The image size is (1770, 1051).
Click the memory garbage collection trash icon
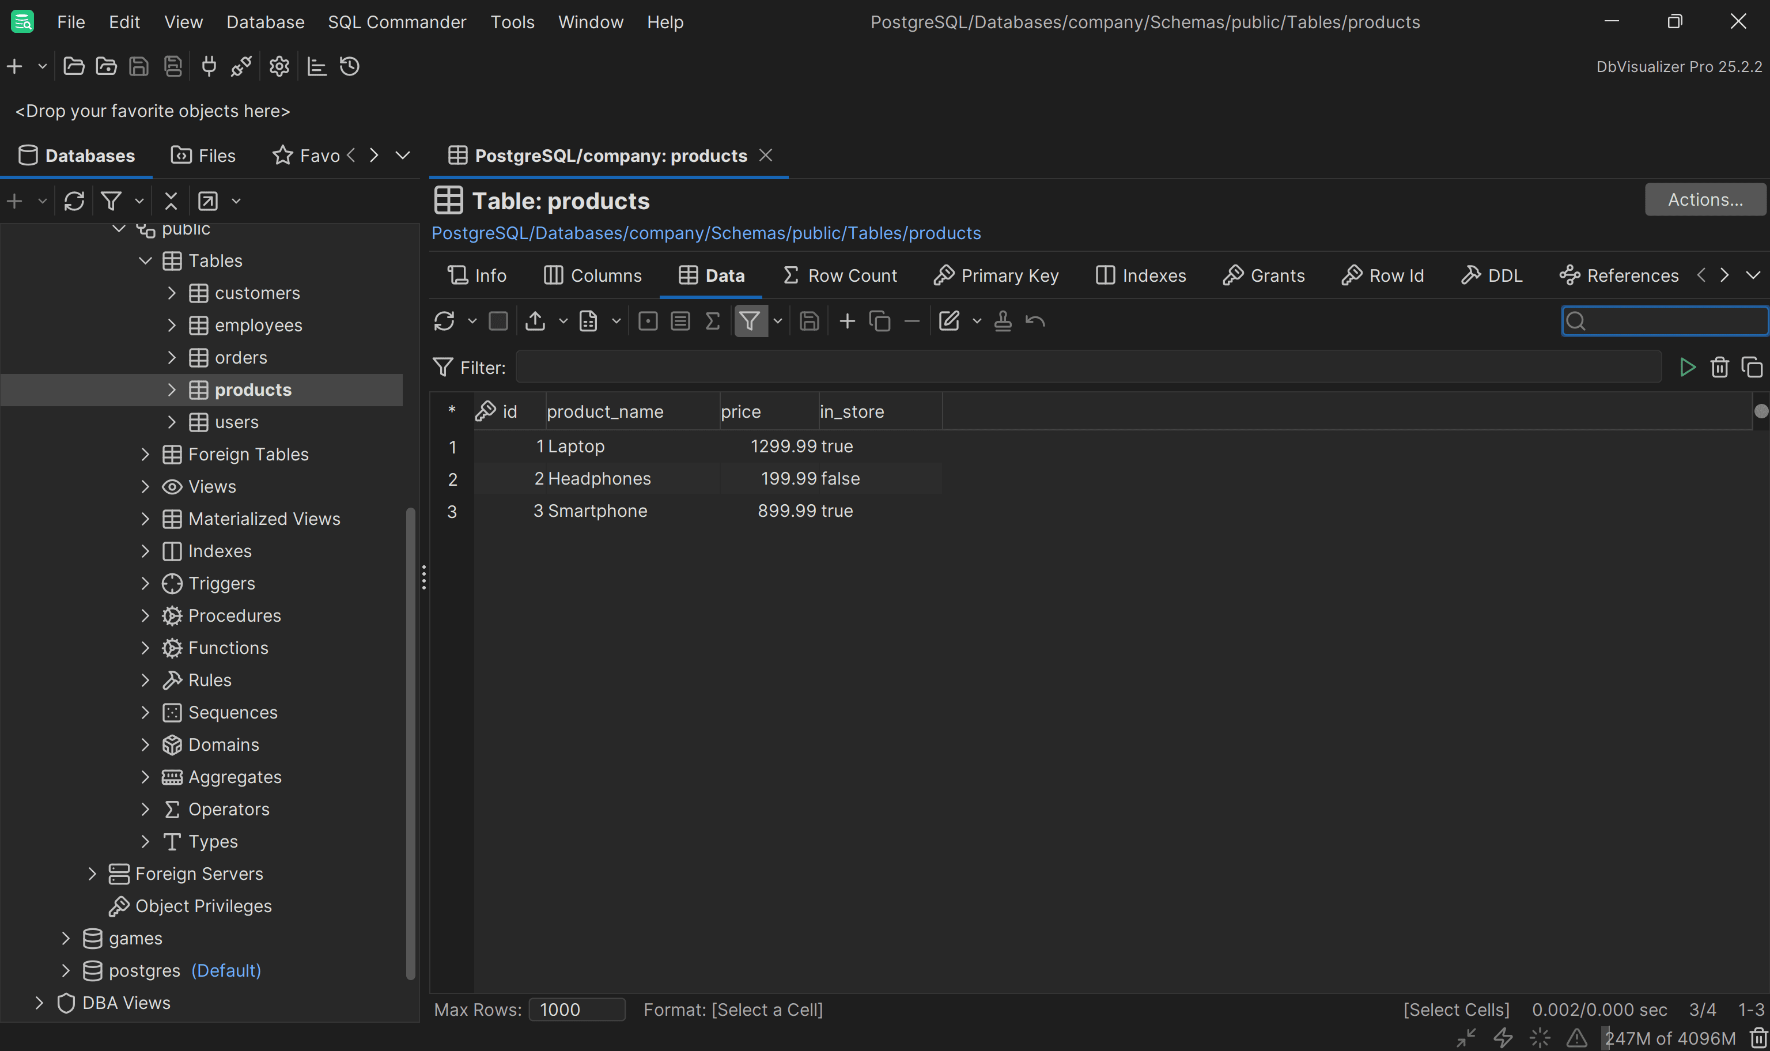[1758, 1038]
